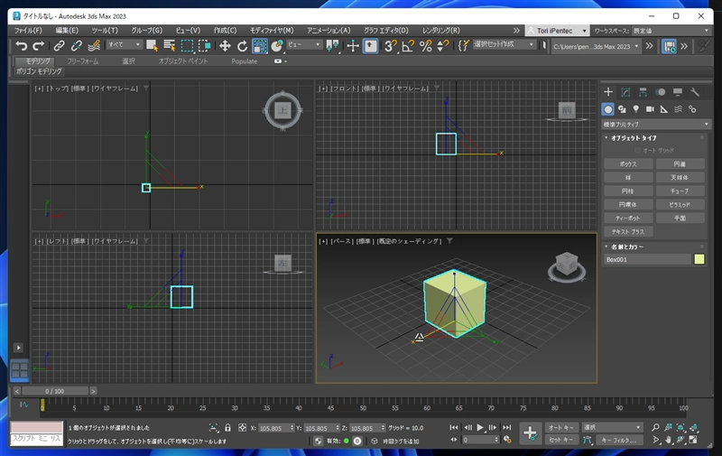Open the Utilities wrench panel tab
722x456 pixels.
click(x=695, y=92)
